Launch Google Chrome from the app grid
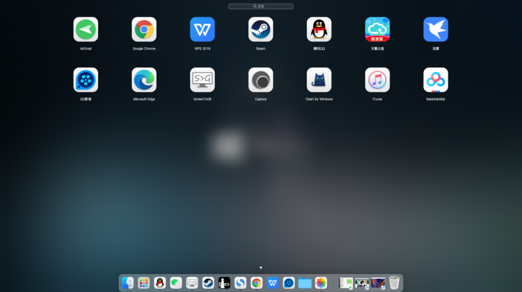Screen dimensions: 522x292 [144, 29]
